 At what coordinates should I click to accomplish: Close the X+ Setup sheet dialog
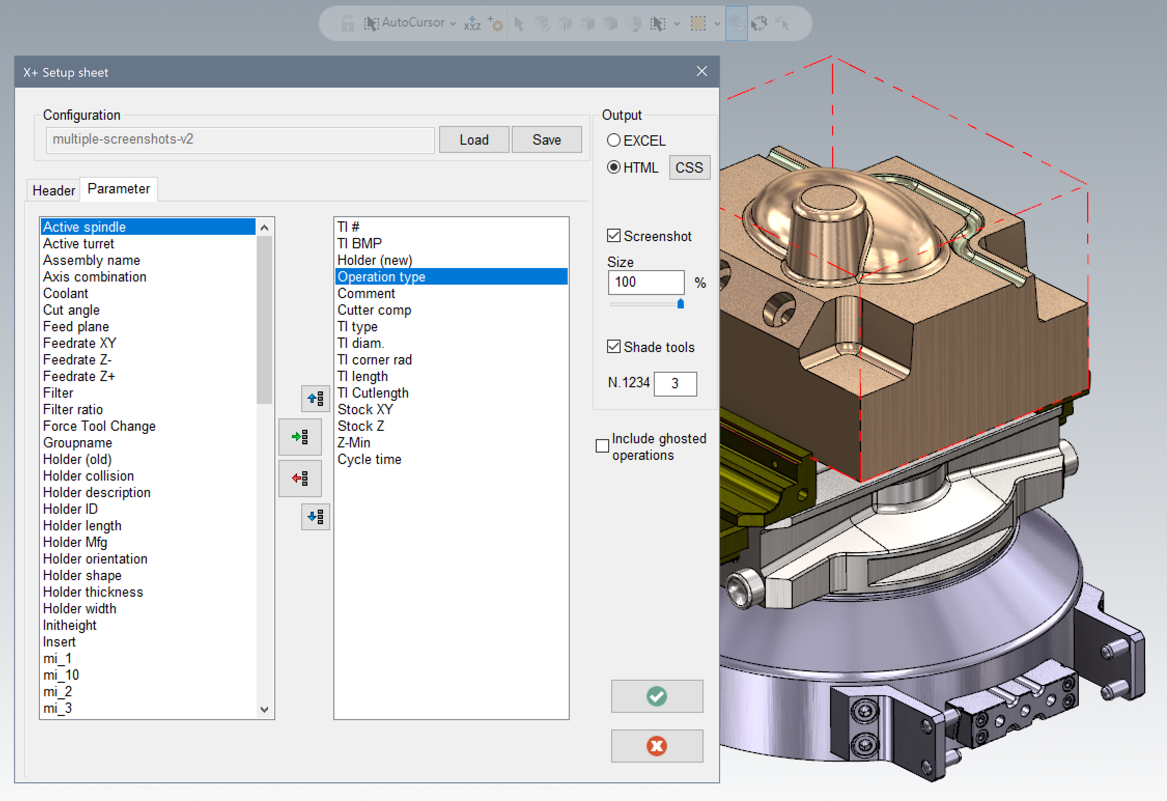pos(702,72)
